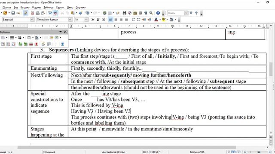Toggle Edit File mode icon
The height and width of the screenshot is (154, 275).
(x=25, y=13)
